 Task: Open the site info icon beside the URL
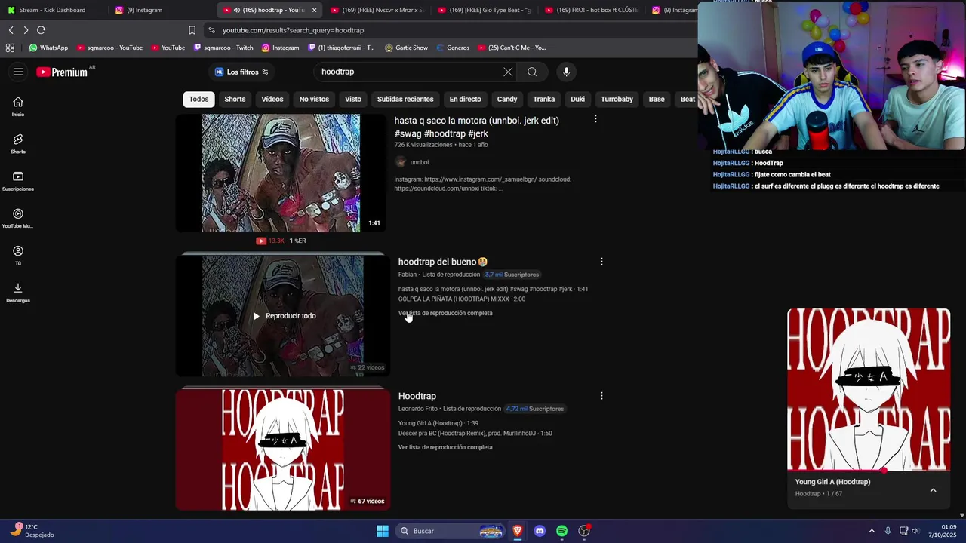211,30
